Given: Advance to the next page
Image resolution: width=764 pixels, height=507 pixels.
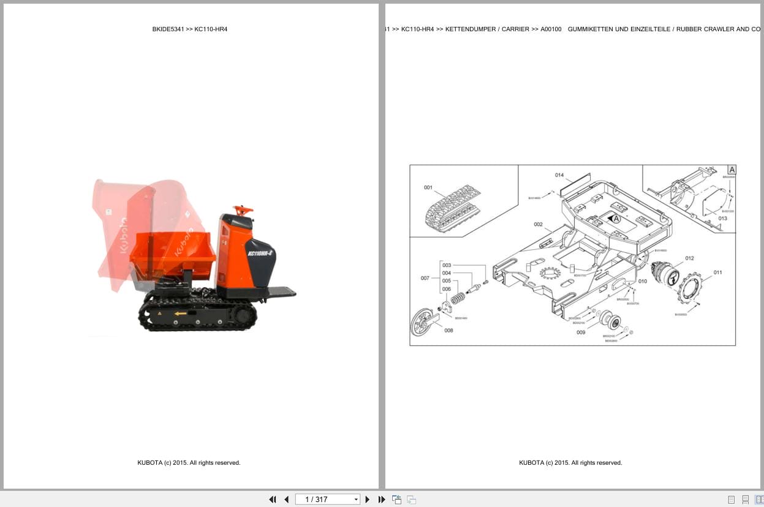Looking at the screenshot, I should [x=367, y=500].
